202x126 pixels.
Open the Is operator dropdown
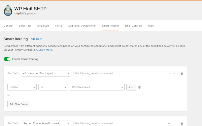coord(53,87)
